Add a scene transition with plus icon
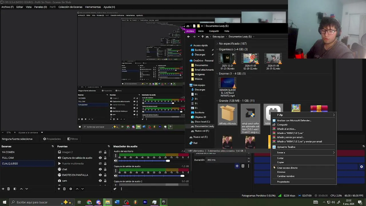Image resolution: width=366 pixels, height=206 pixels. pyautogui.click(x=237, y=166)
